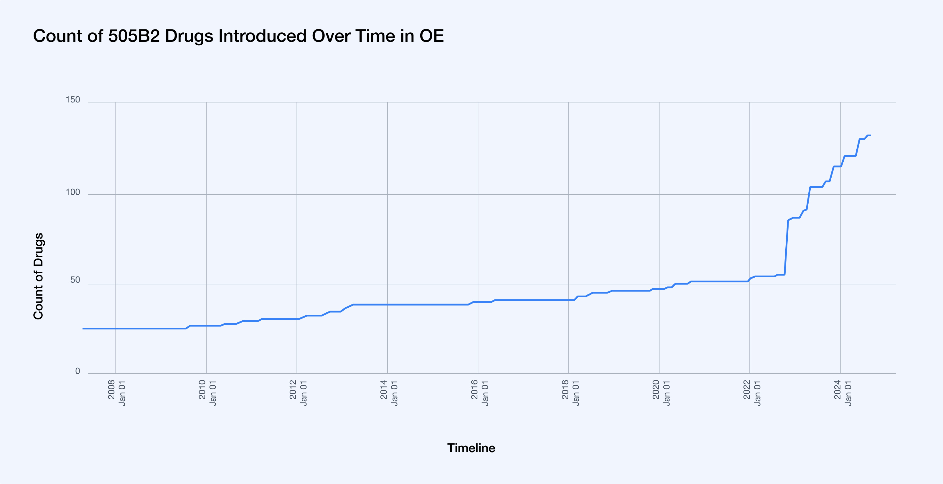Select the 2022 Jan 01 axis label
The width and height of the screenshot is (943, 484).
[751, 393]
